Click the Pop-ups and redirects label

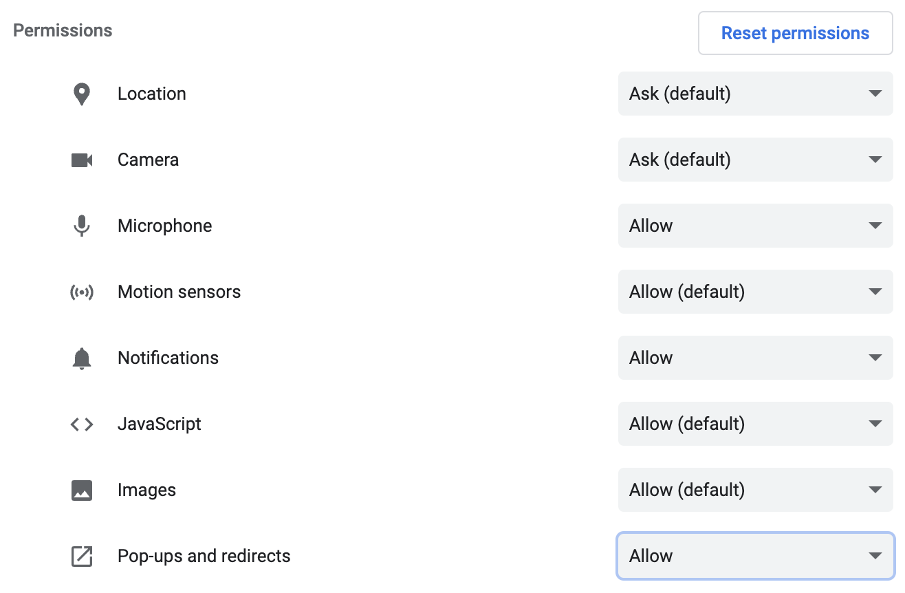(x=204, y=556)
